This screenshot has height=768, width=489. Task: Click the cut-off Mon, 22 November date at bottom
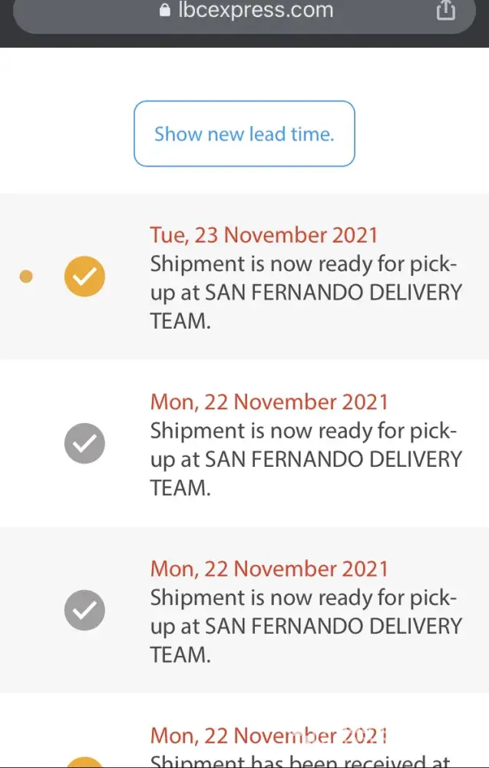pos(269,736)
